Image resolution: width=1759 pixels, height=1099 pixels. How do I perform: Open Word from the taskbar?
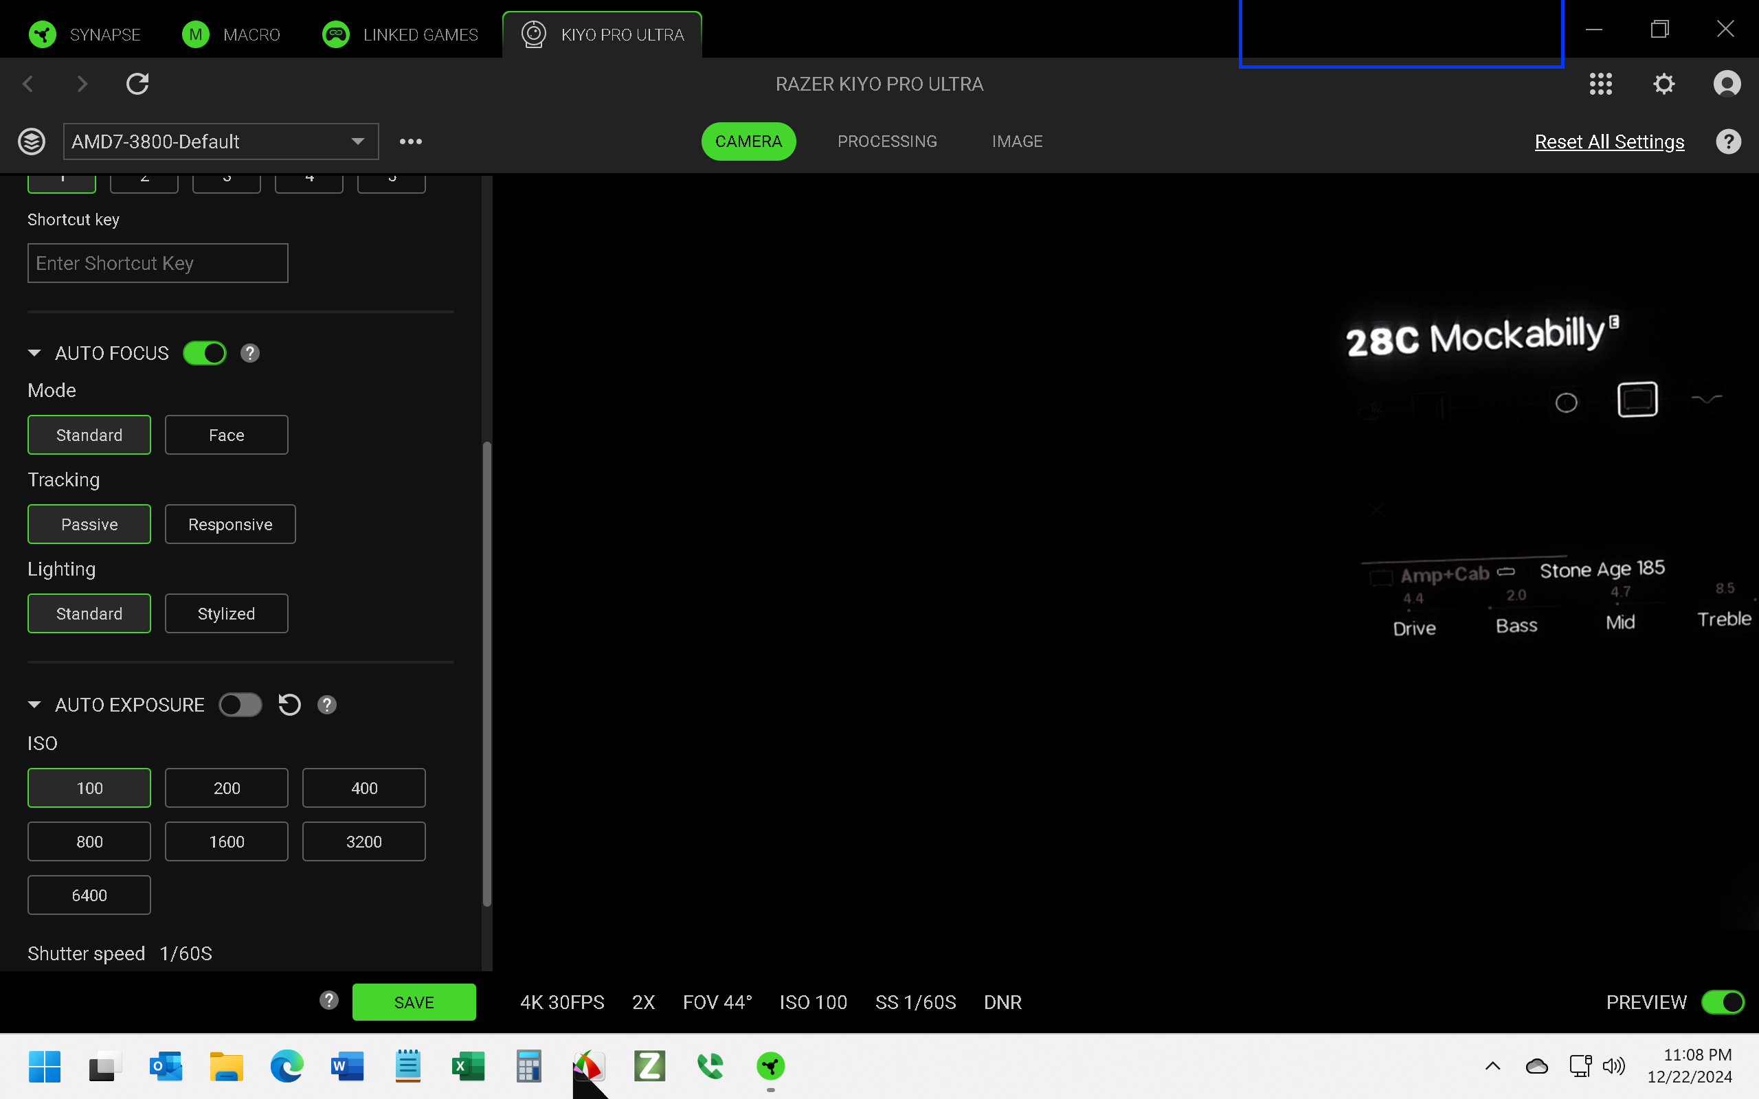[x=348, y=1066]
